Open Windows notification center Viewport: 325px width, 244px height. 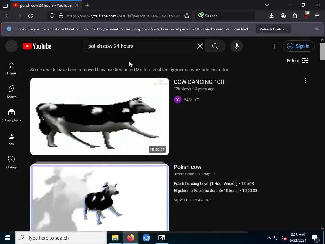tap(315, 238)
